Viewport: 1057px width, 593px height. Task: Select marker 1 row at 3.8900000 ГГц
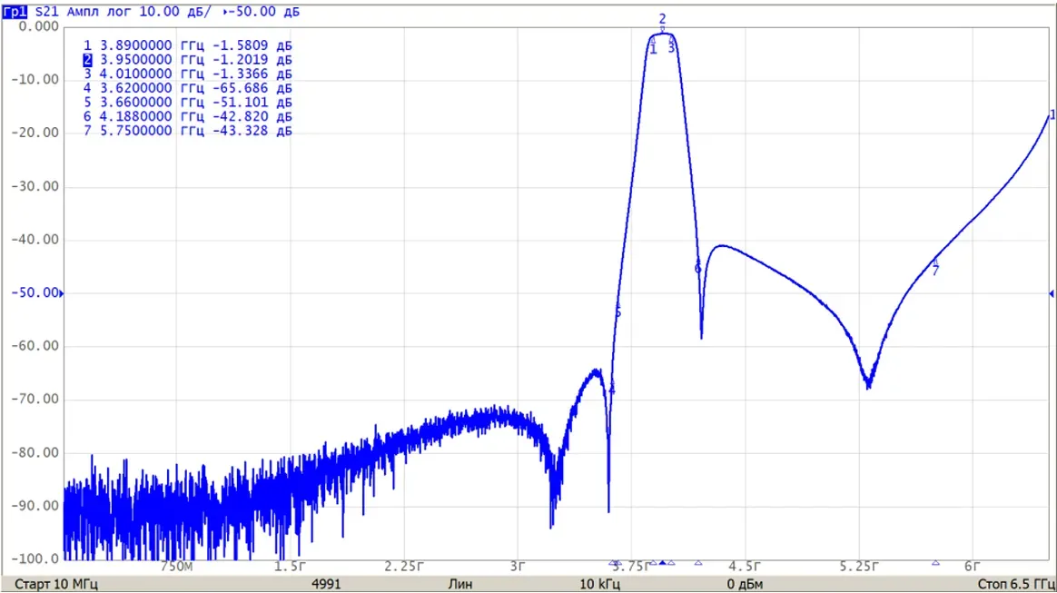coord(187,45)
